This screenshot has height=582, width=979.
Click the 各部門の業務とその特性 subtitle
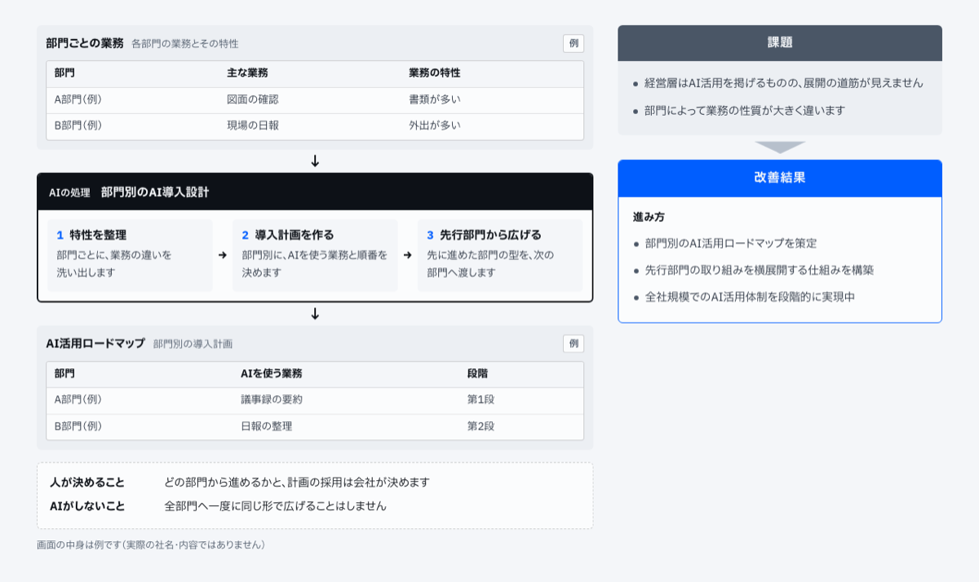click(185, 44)
